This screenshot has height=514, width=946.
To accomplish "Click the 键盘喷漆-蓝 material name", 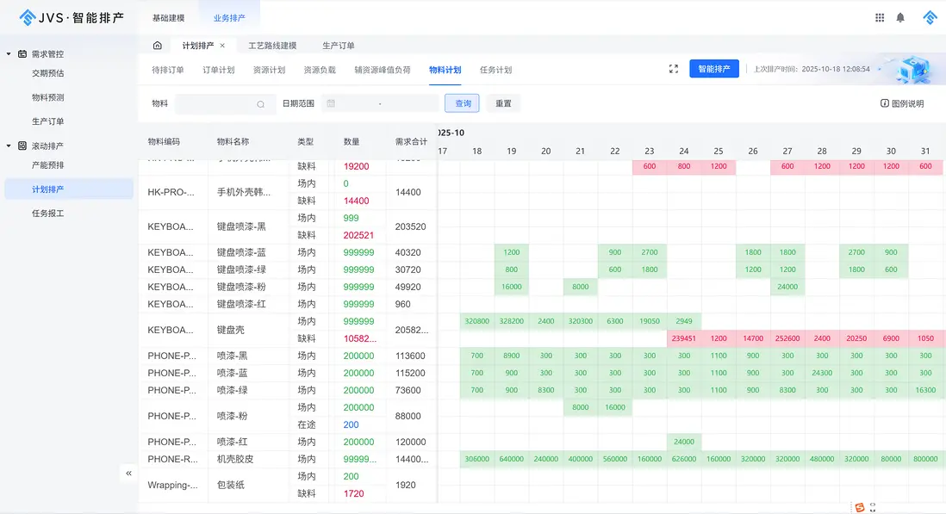I will pyautogui.click(x=241, y=252).
